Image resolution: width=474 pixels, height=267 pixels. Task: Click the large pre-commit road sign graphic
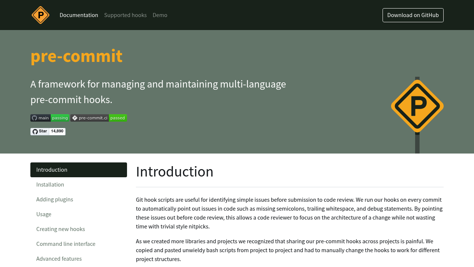[x=417, y=105]
